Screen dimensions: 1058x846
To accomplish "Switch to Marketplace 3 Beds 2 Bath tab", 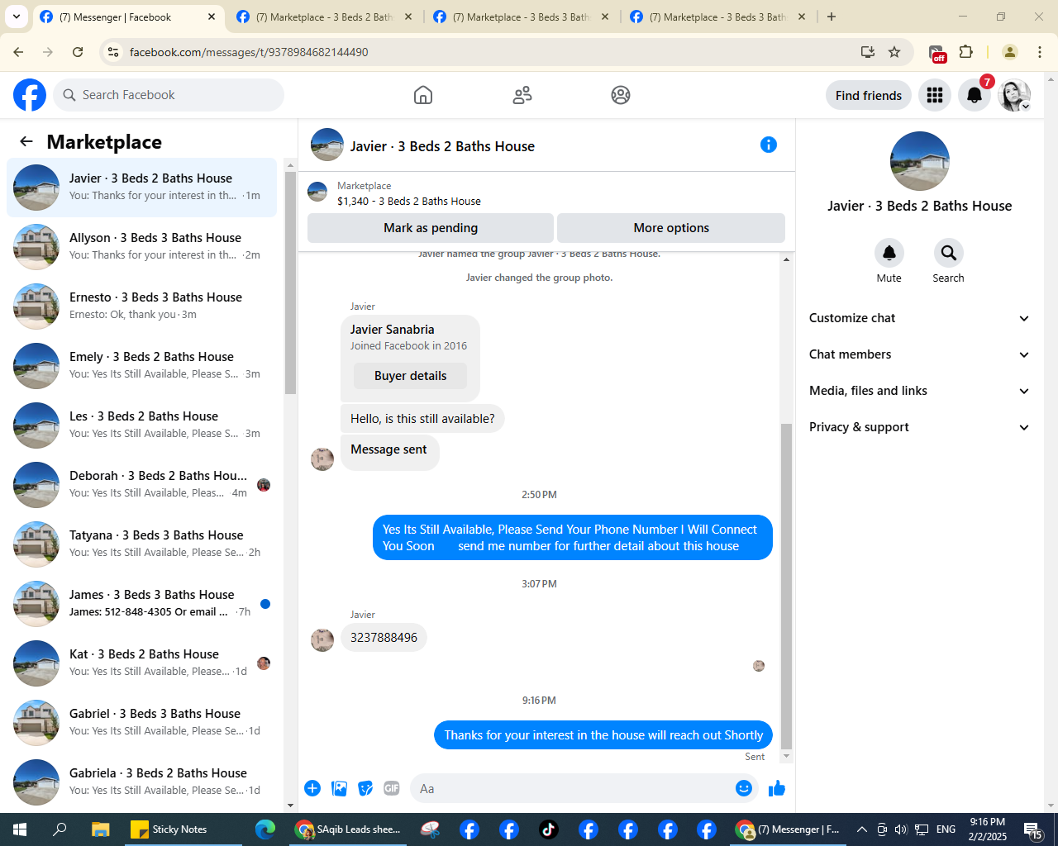I will click(x=325, y=17).
